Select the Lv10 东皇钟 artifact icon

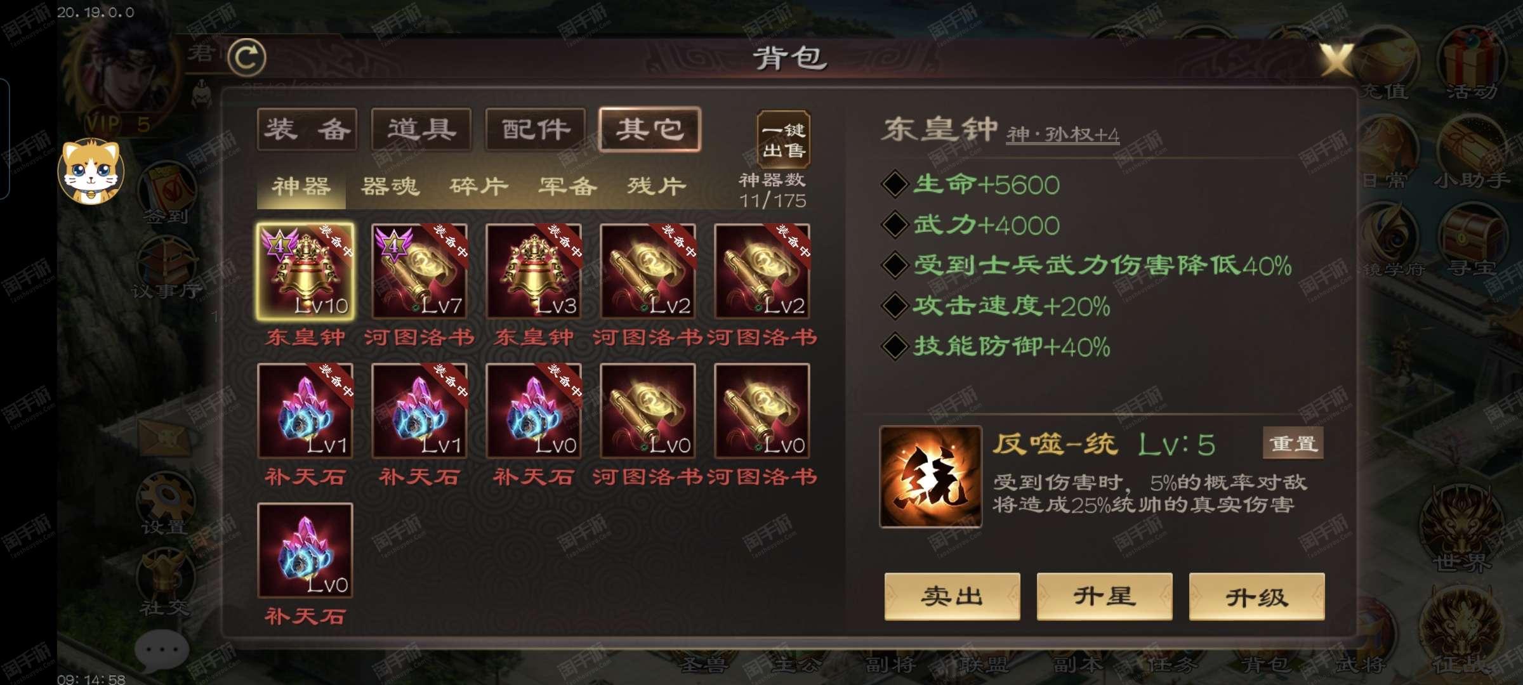pyautogui.click(x=305, y=271)
